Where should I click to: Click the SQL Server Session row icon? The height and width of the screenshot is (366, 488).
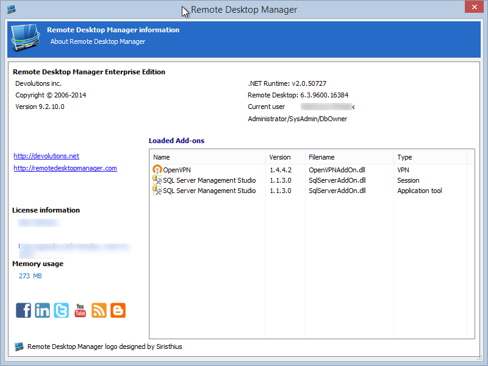(157, 180)
